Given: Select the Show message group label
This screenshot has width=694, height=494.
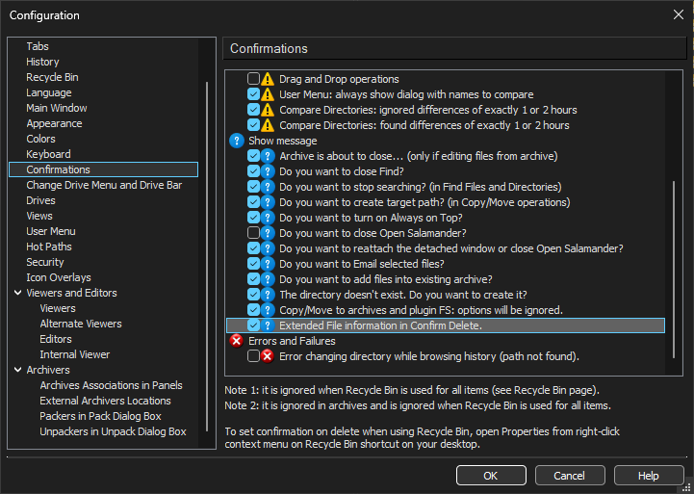Looking at the screenshot, I should (x=282, y=141).
